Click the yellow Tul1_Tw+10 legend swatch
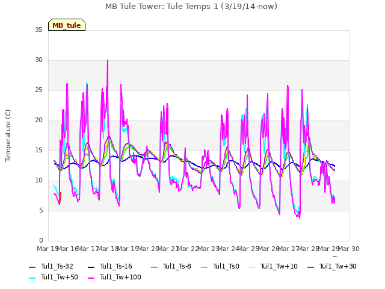The width and height of the screenshot is (385, 289). pyautogui.click(x=251, y=267)
